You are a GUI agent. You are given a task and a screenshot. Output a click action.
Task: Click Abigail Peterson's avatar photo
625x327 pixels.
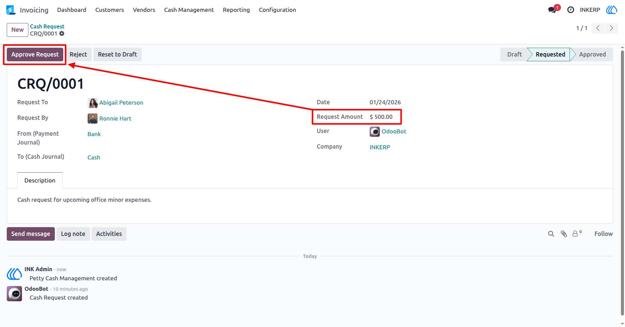(93, 103)
